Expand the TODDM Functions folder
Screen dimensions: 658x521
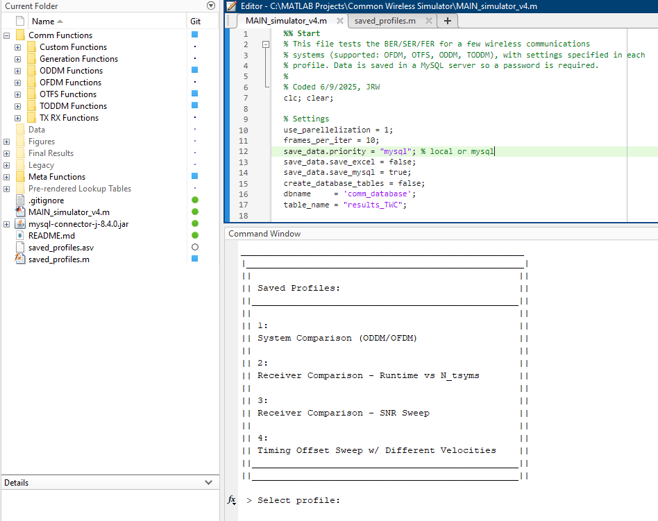point(17,106)
